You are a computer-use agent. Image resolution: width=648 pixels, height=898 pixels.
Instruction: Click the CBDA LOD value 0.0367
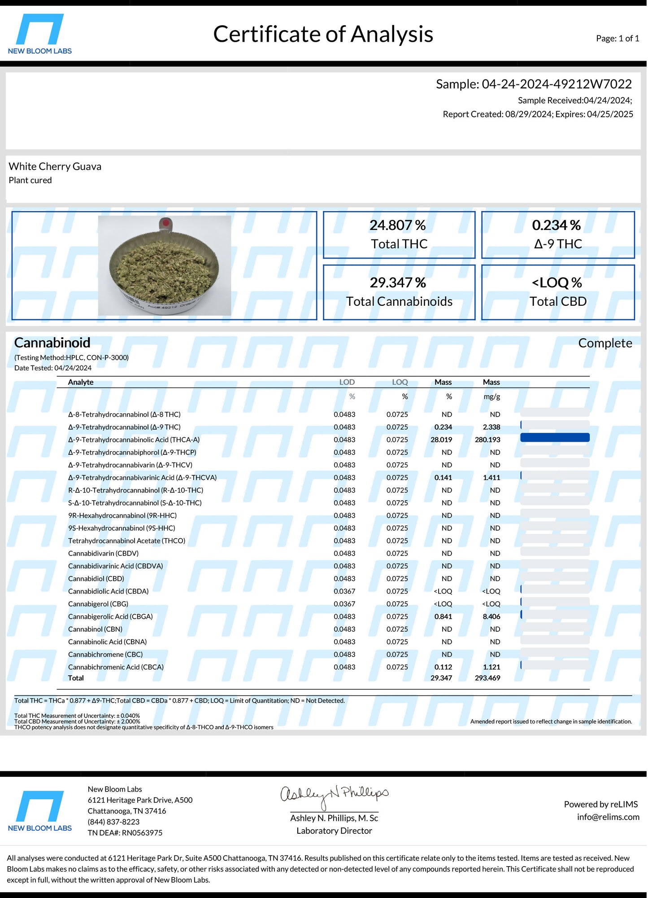(x=344, y=591)
